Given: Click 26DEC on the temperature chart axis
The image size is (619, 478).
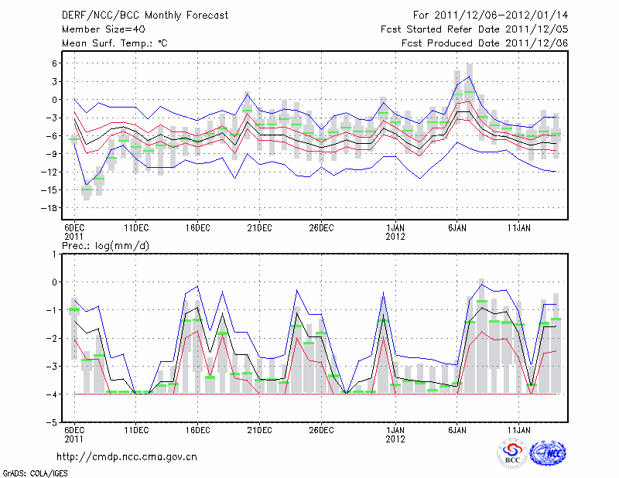Looking at the screenshot, I should coord(321,227).
